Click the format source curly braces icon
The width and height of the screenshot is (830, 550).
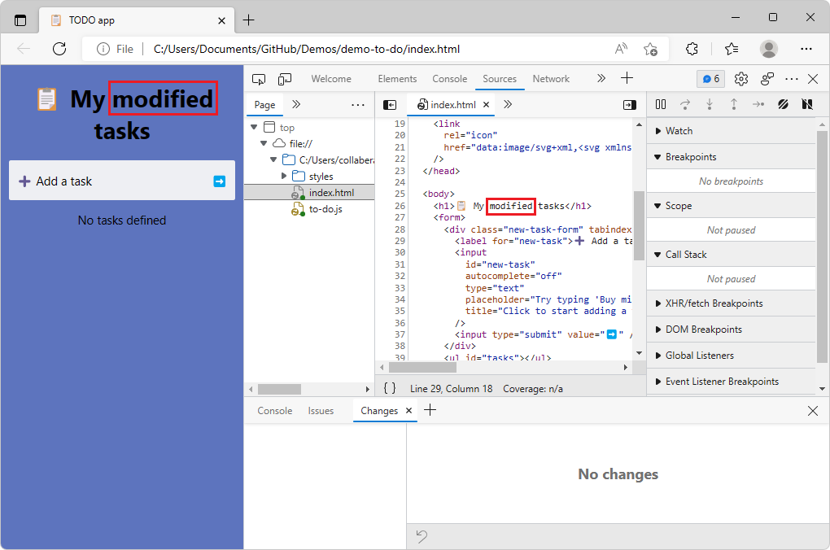point(389,388)
